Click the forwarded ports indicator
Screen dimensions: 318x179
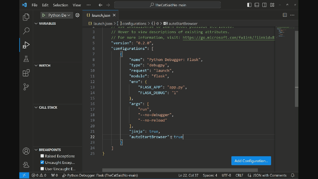click(x=55, y=175)
